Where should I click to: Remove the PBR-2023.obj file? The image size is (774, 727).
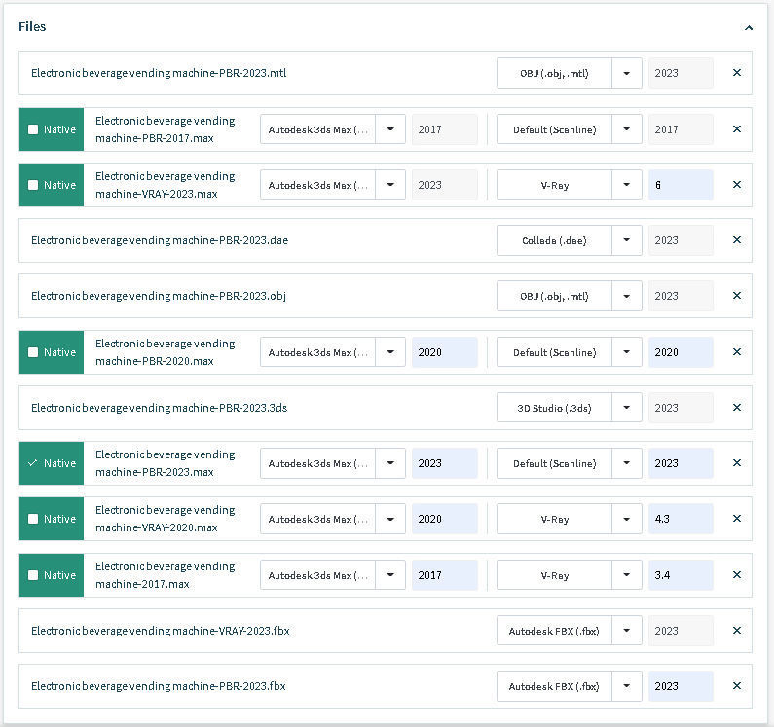pyautogui.click(x=736, y=296)
